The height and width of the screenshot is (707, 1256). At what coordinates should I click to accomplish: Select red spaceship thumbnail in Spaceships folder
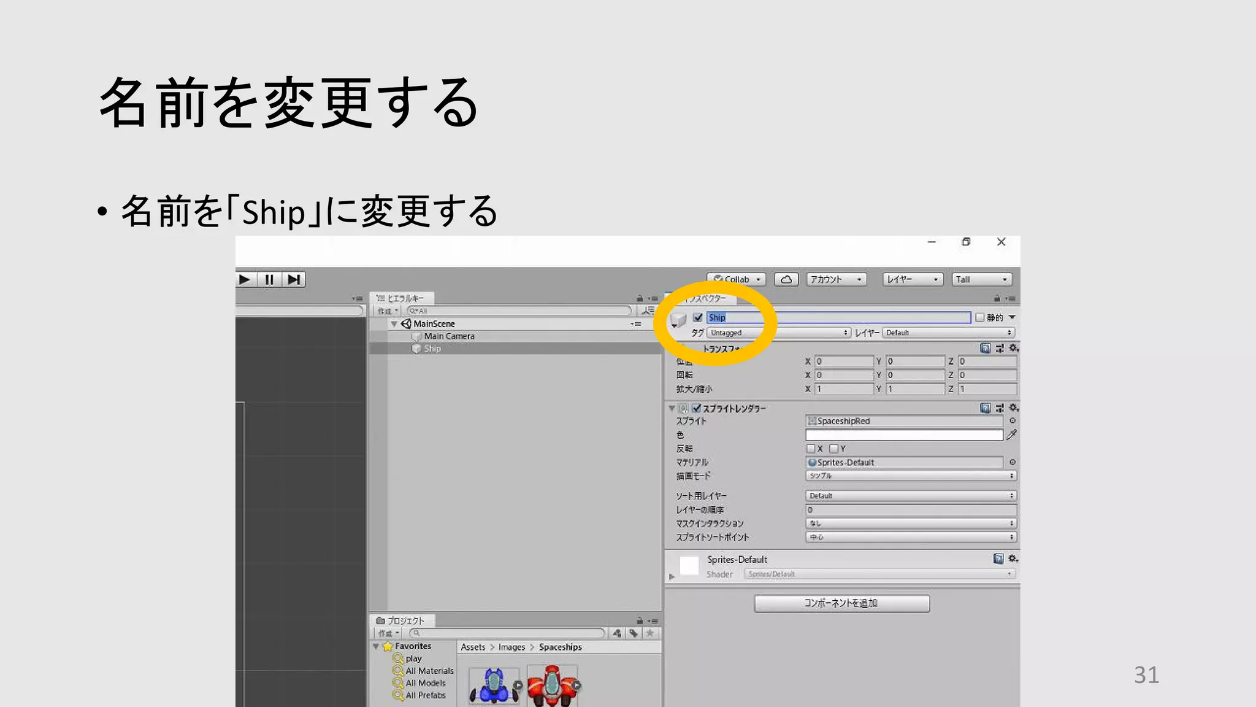[551, 686]
